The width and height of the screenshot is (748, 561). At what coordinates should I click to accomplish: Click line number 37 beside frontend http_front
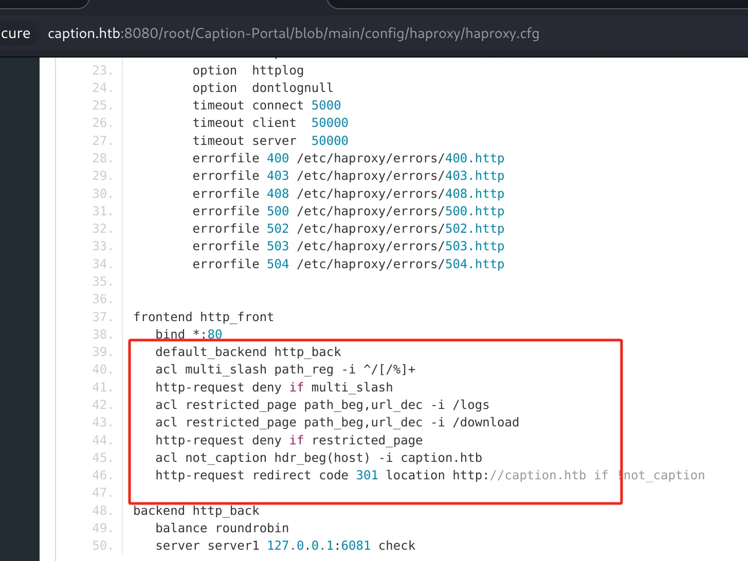(x=102, y=317)
